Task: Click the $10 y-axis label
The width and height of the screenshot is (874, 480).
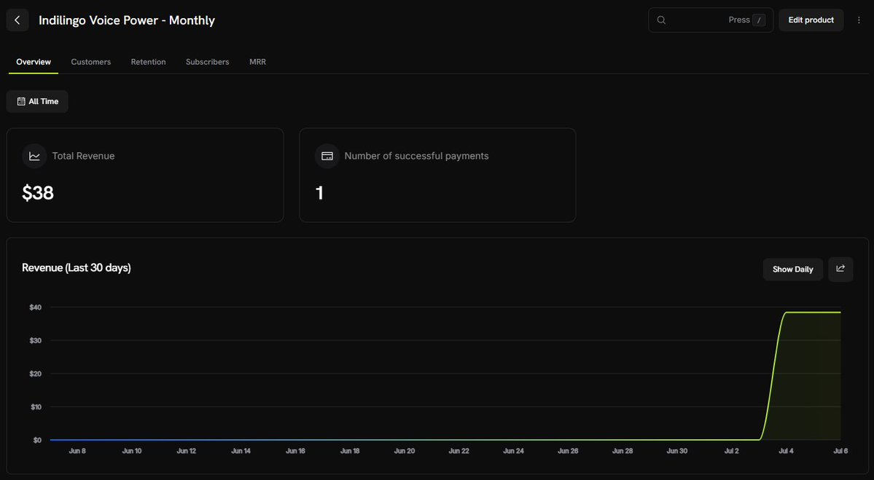Action: [36, 407]
